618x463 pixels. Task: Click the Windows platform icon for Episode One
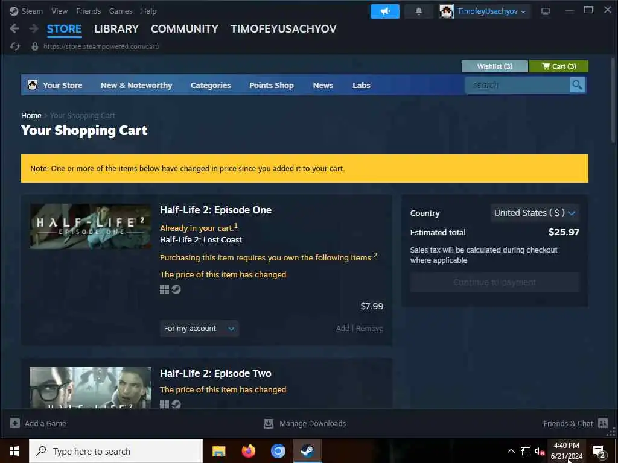pos(164,290)
